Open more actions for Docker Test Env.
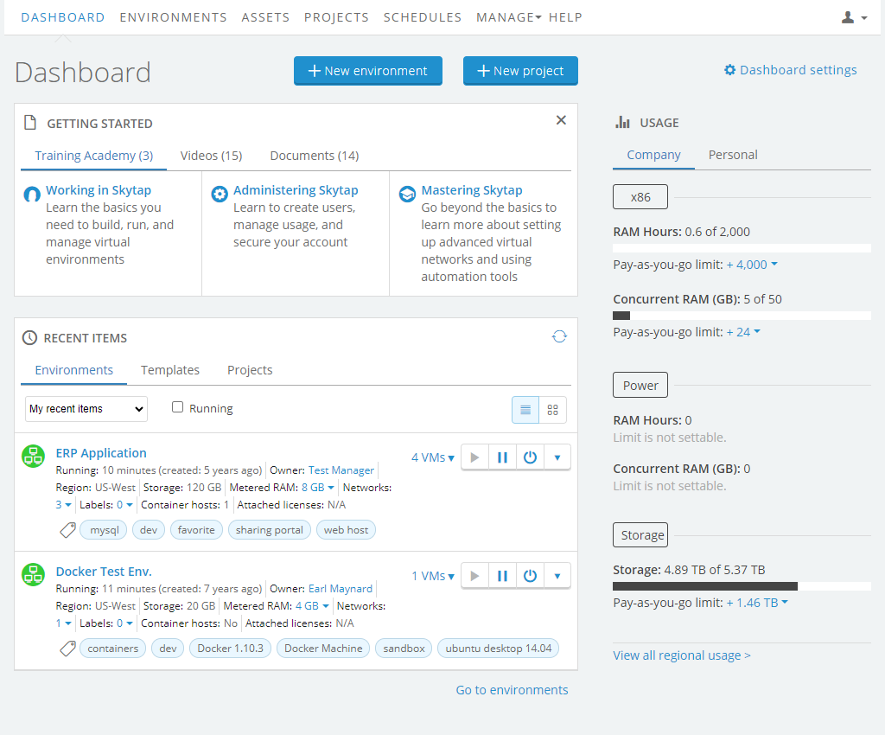The height and width of the screenshot is (735, 885). coord(557,576)
